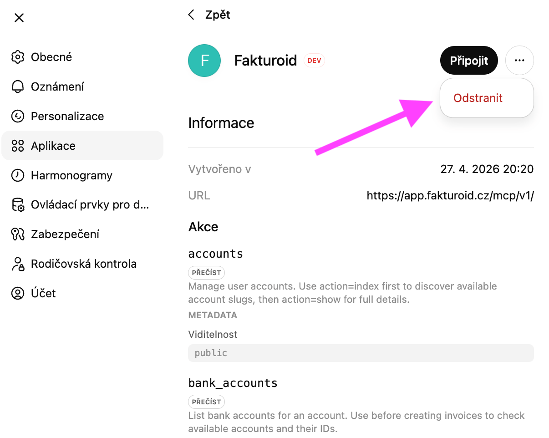Click the Fakturoid avatar circle
Screen dimensions: 549x438
click(x=204, y=61)
